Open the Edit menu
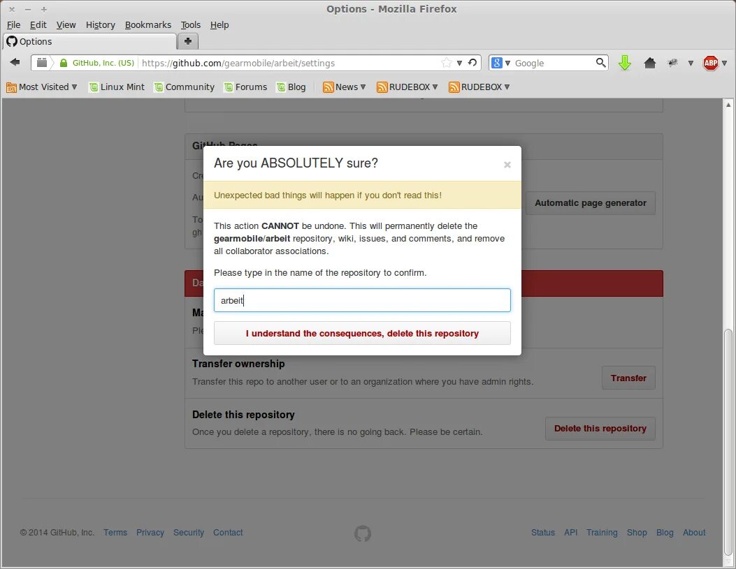The image size is (736, 569). pyautogui.click(x=38, y=25)
